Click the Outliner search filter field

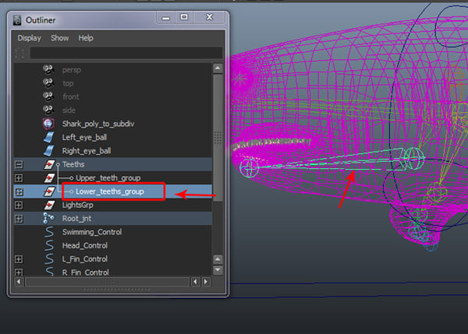(125, 53)
